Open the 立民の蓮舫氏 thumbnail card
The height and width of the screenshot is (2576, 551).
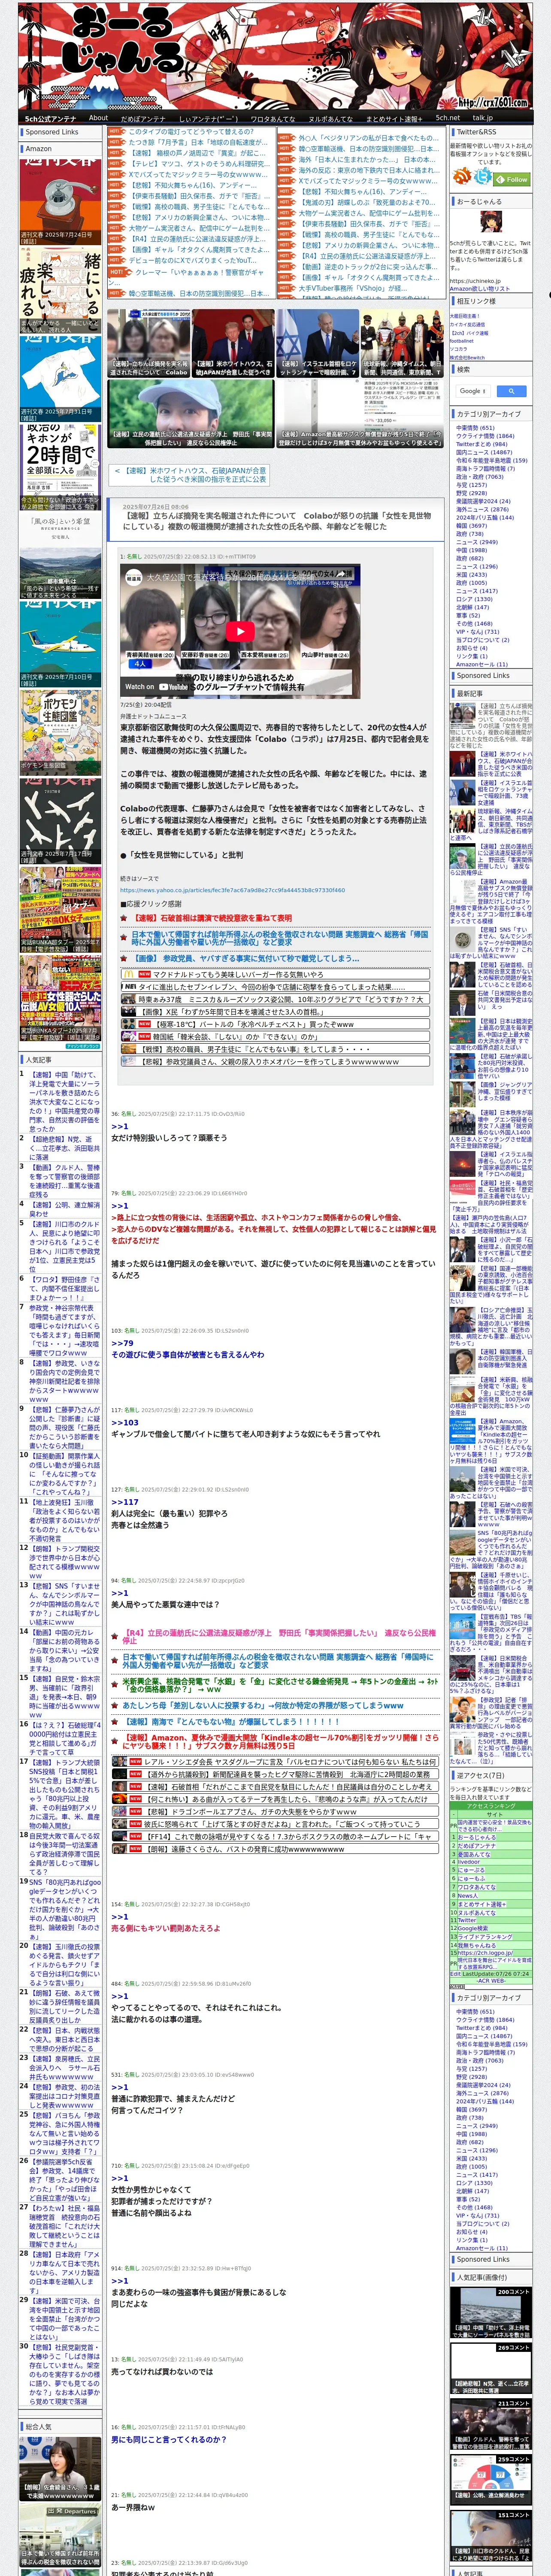(191, 413)
